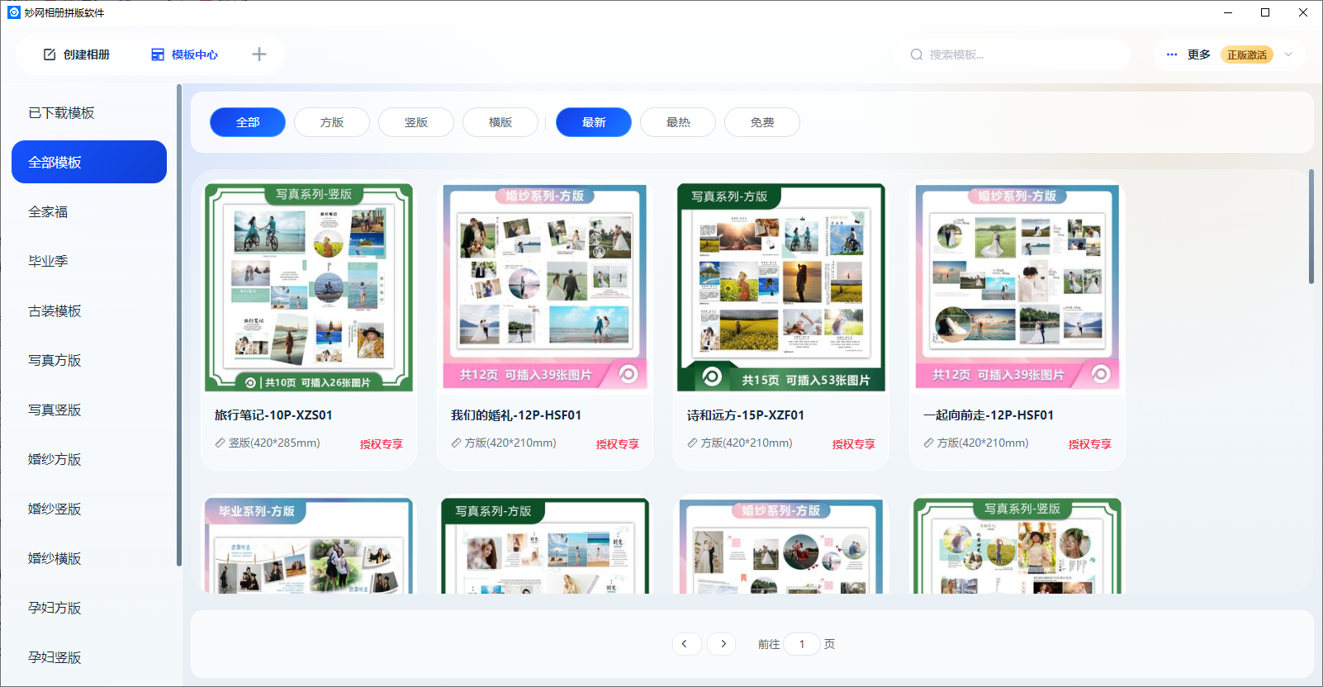The height and width of the screenshot is (687, 1323).
Task: Sort templates by 最热
Action: pos(678,122)
